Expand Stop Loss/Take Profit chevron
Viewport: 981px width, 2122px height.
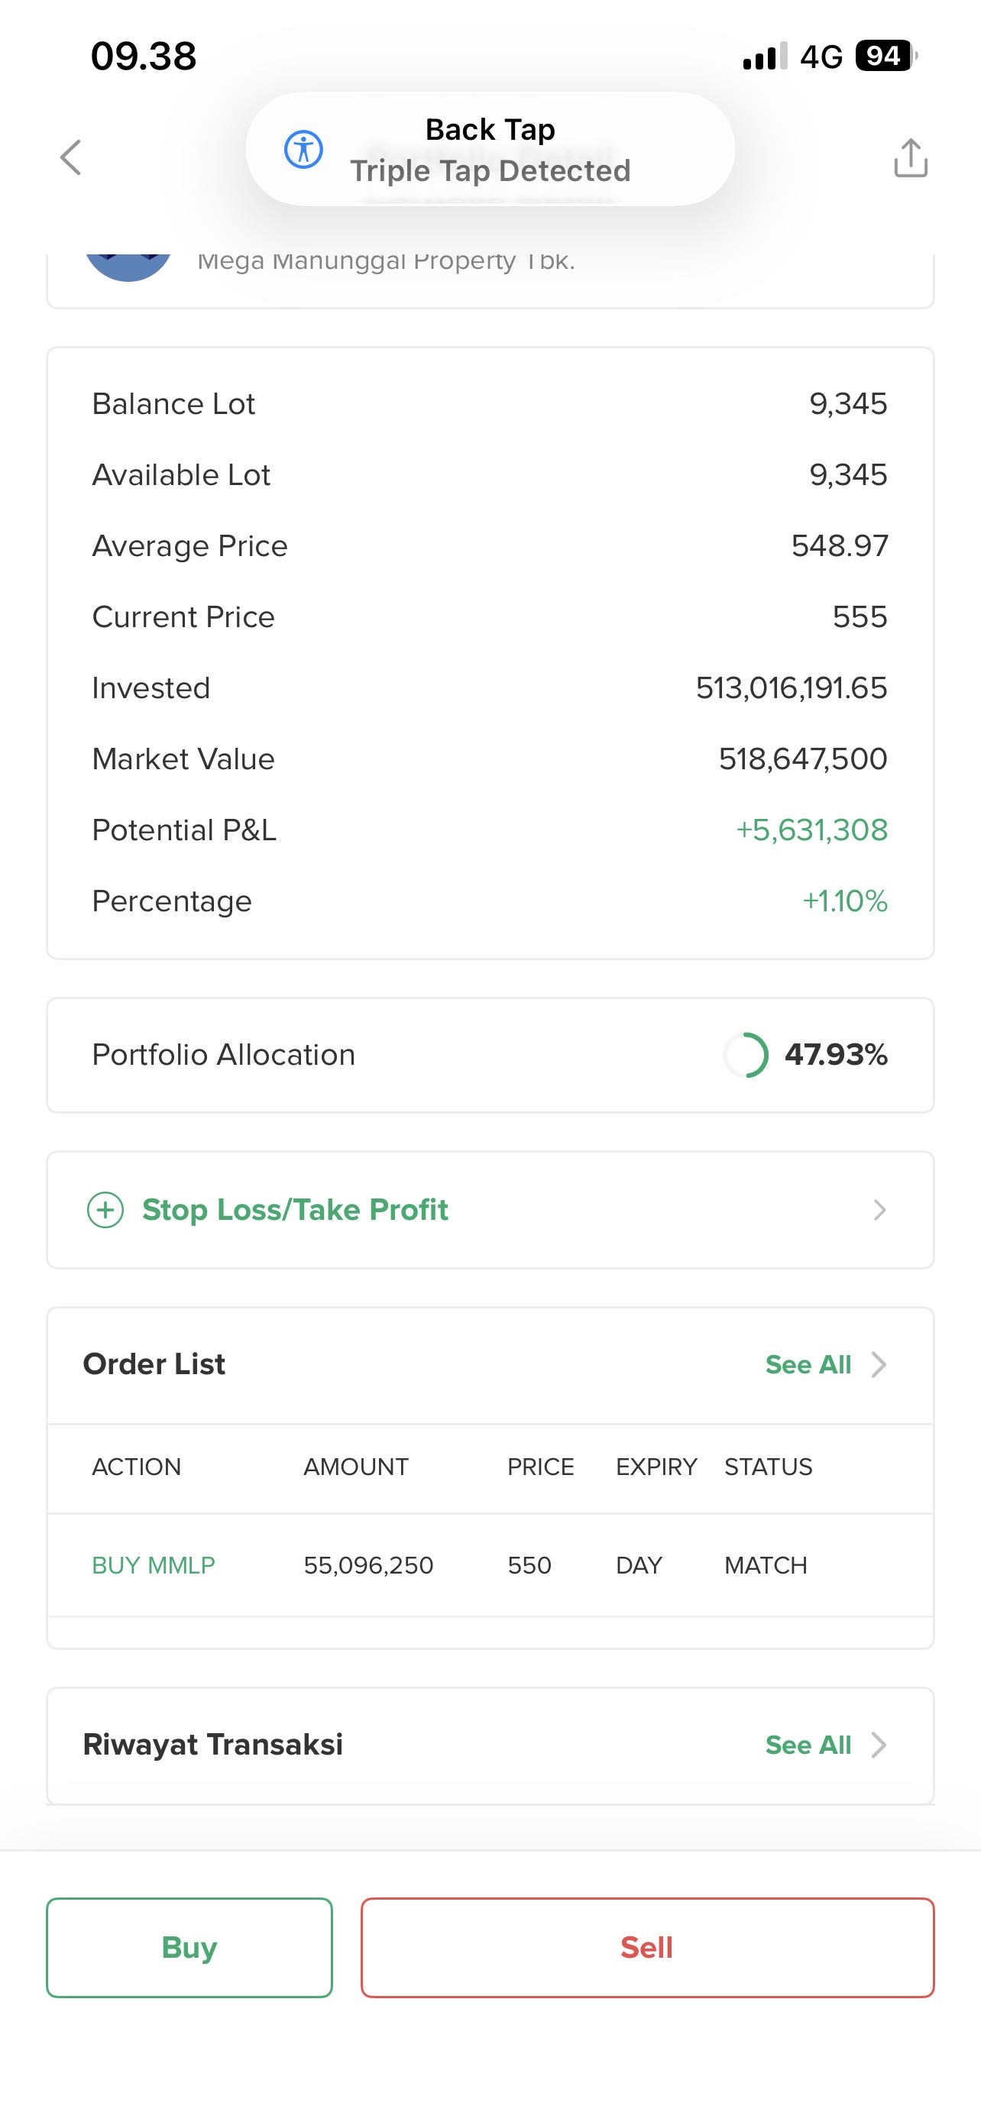coord(879,1210)
